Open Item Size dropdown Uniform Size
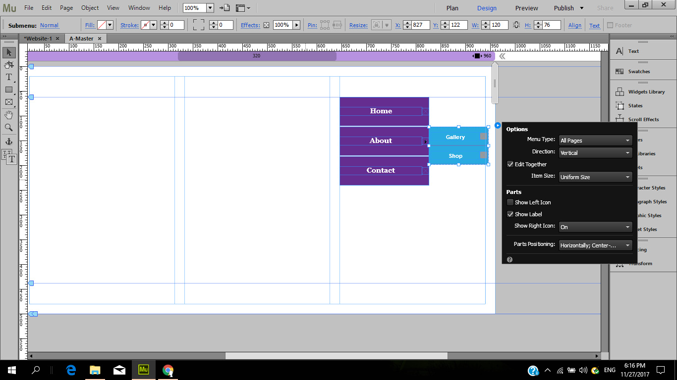The width and height of the screenshot is (677, 380). click(595, 177)
